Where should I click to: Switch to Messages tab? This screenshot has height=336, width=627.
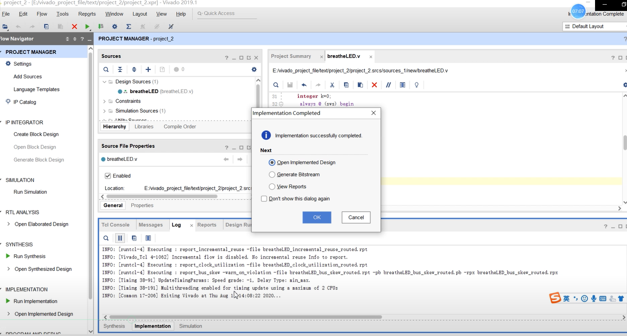pos(151,225)
